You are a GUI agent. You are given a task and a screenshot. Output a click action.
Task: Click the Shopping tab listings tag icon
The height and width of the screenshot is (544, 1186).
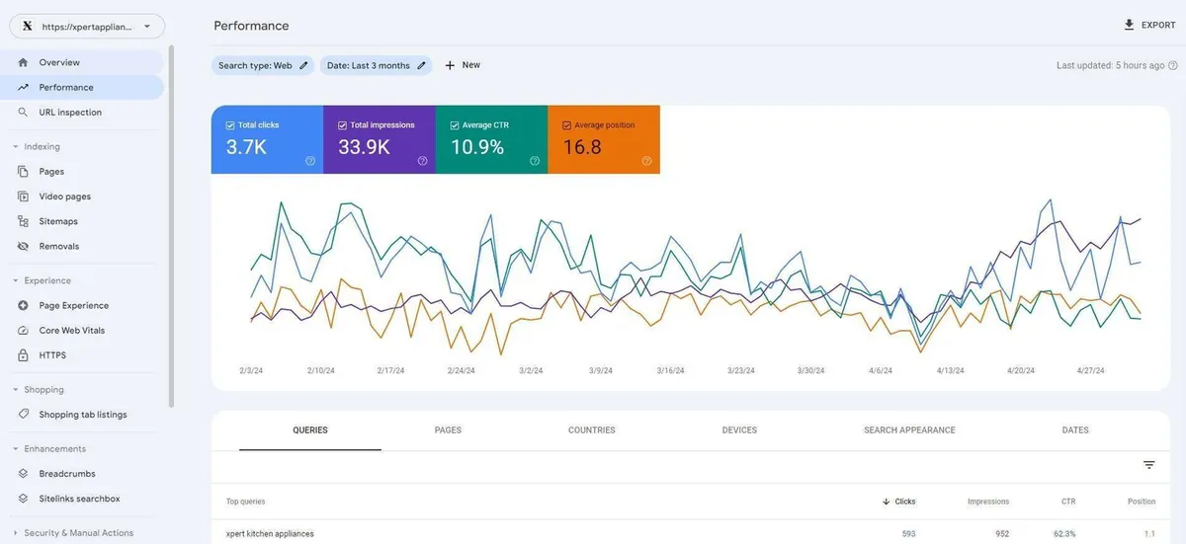click(x=23, y=415)
